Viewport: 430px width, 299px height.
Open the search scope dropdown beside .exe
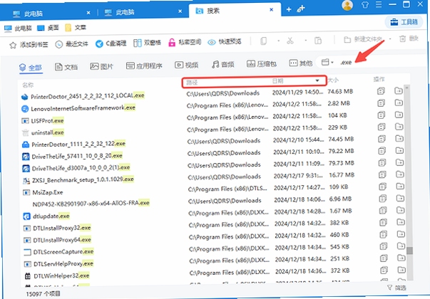tap(327, 62)
